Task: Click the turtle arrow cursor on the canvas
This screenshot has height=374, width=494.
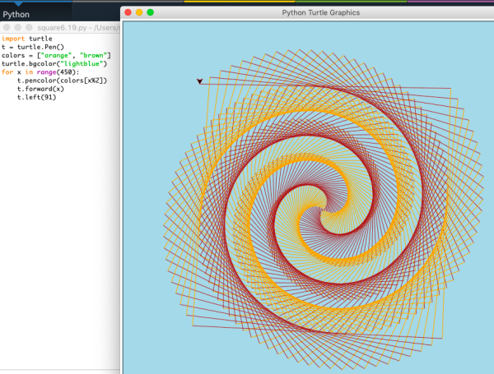Action: pos(199,81)
